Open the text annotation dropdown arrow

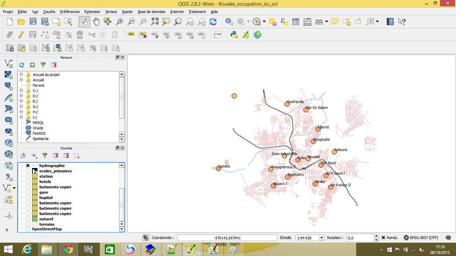click(377, 22)
